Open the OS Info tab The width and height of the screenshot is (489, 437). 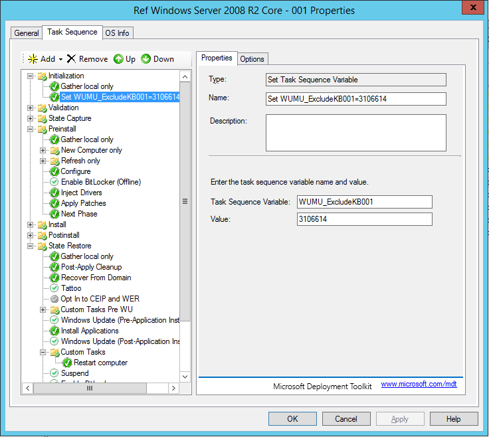(x=118, y=33)
